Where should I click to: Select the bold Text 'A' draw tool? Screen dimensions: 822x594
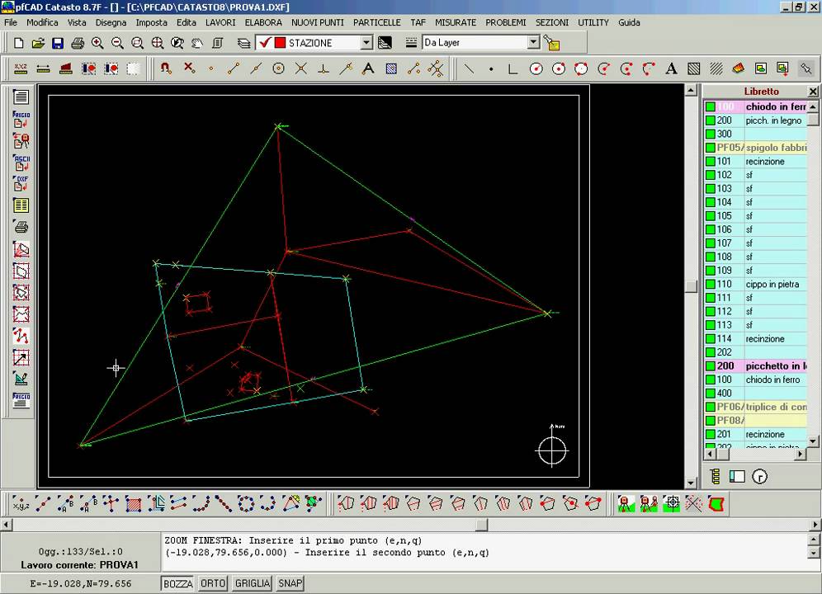671,68
